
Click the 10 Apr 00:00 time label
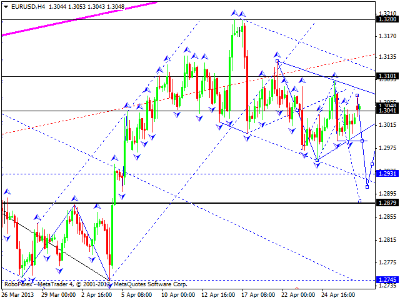click(178, 294)
